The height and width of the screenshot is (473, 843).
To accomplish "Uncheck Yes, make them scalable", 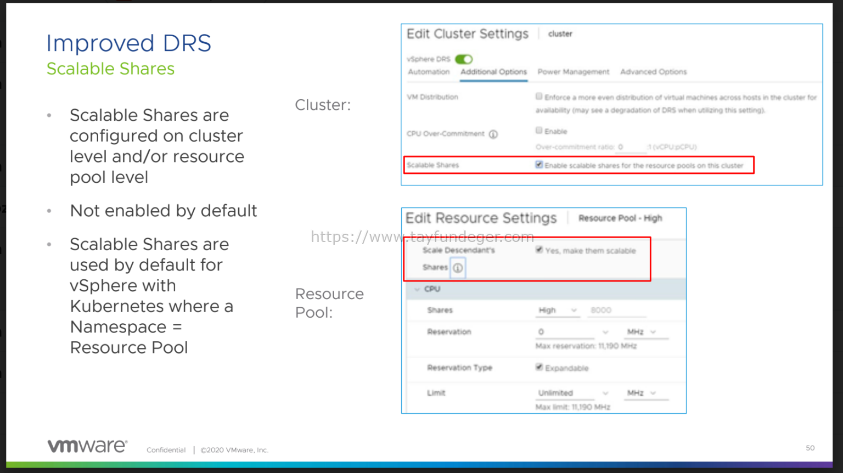I will point(539,250).
